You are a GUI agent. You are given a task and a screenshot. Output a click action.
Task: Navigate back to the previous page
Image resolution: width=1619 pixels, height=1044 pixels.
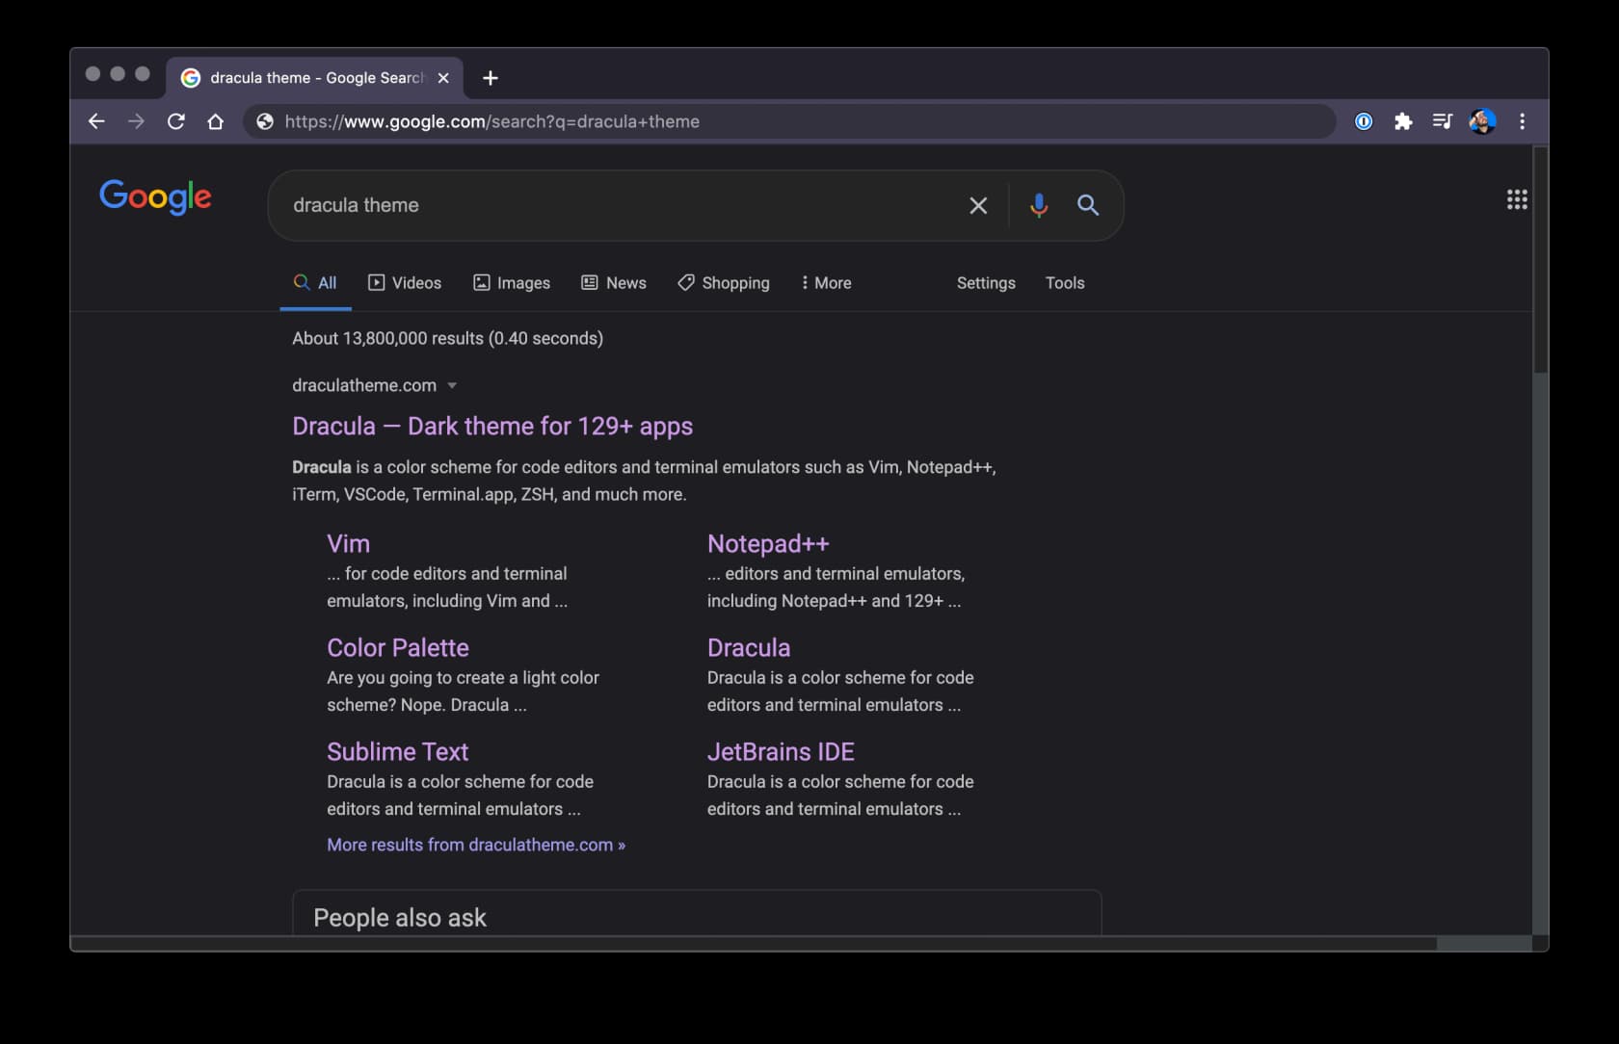96,121
